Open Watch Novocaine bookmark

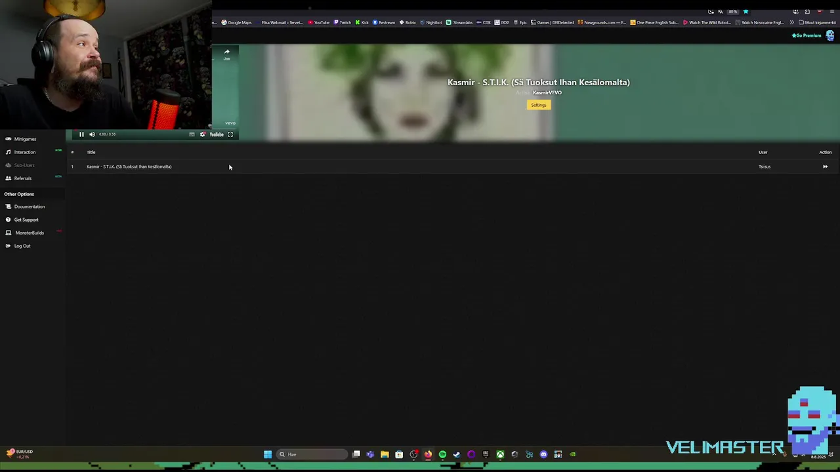(759, 22)
